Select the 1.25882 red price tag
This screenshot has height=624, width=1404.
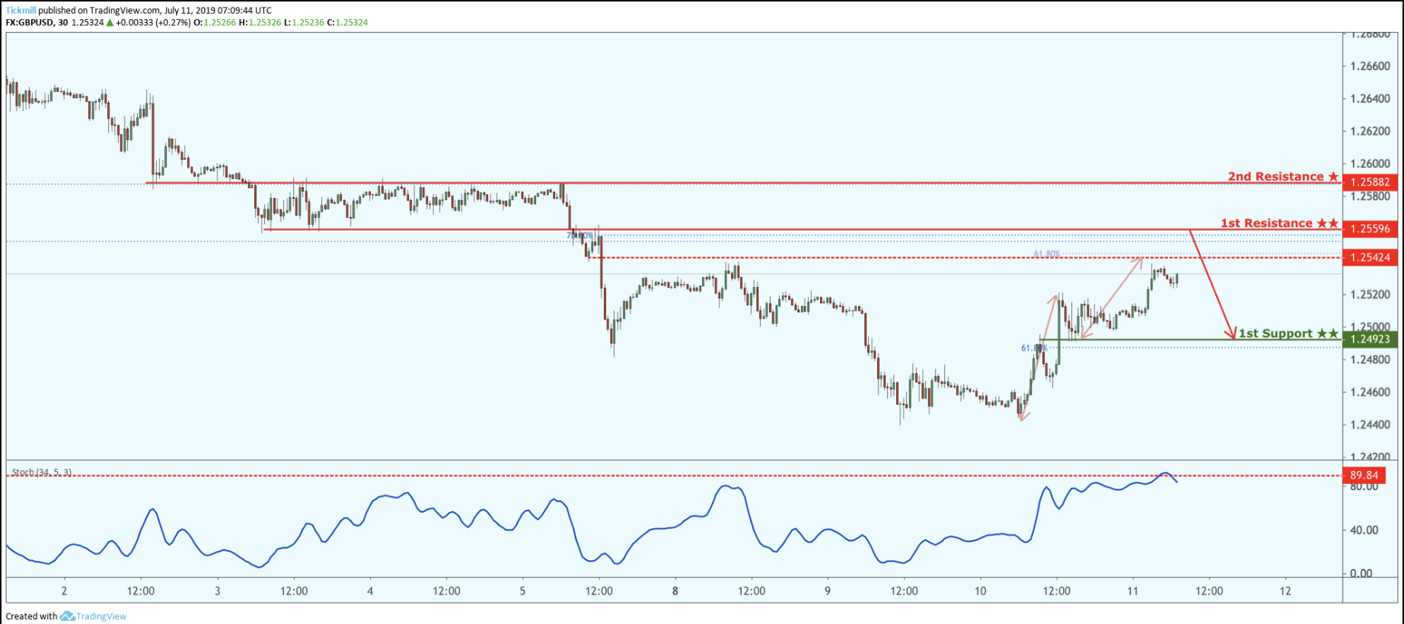coord(1370,182)
